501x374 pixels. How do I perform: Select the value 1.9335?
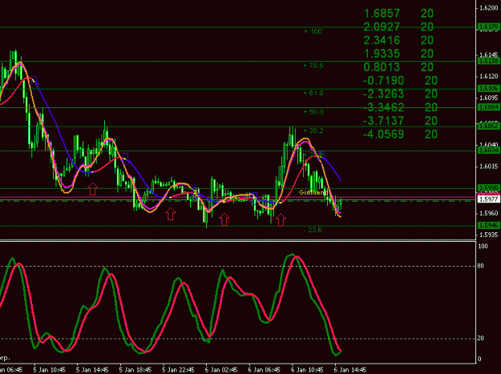pos(382,54)
